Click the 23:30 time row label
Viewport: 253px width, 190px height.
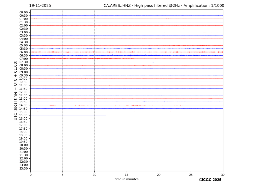23,168
